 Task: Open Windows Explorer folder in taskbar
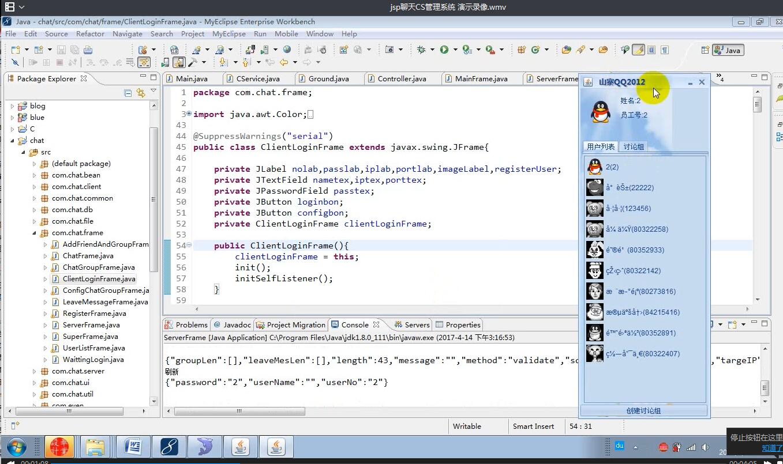pyautogui.click(x=95, y=447)
